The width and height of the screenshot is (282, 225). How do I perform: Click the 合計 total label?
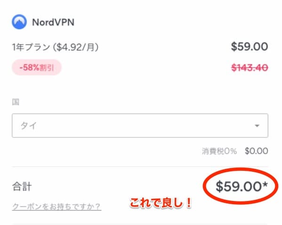(x=22, y=186)
